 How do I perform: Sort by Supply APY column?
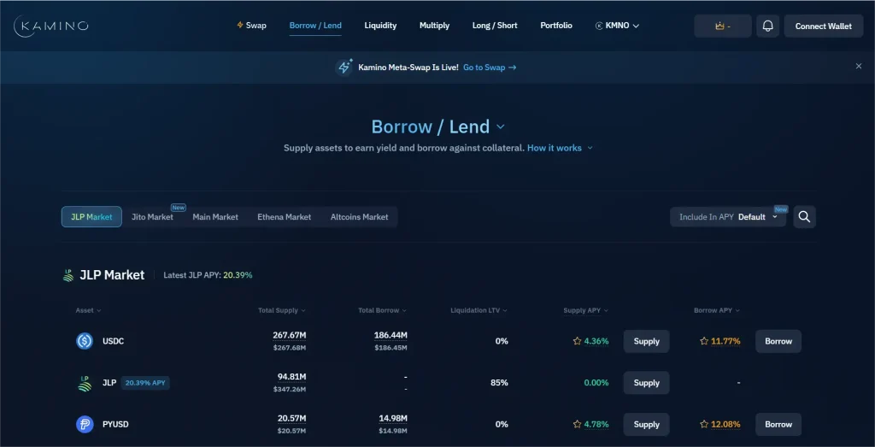586,310
